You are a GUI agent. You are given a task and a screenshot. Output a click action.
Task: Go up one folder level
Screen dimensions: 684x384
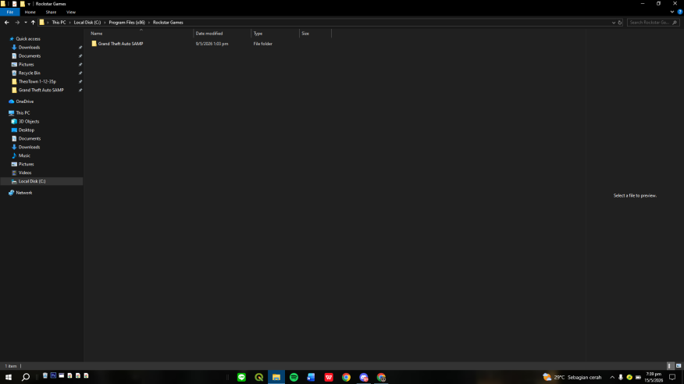click(33, 22)
